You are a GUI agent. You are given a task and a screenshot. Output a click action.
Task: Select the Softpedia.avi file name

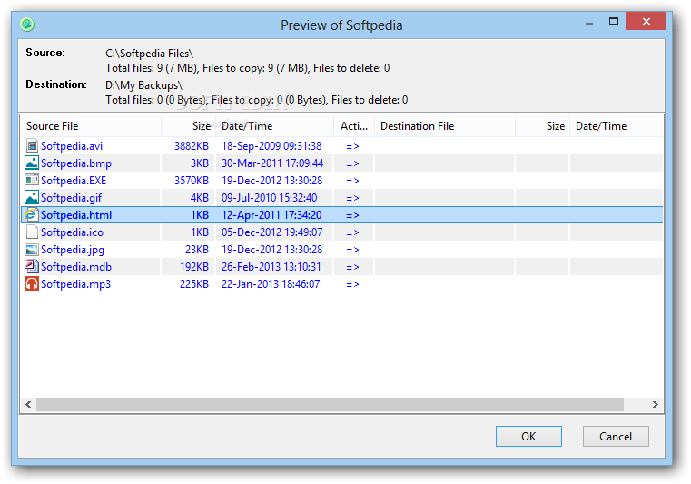point(72,146)
